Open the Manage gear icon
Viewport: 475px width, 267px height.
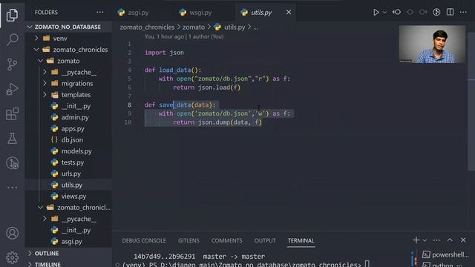(x=12, y=257)
